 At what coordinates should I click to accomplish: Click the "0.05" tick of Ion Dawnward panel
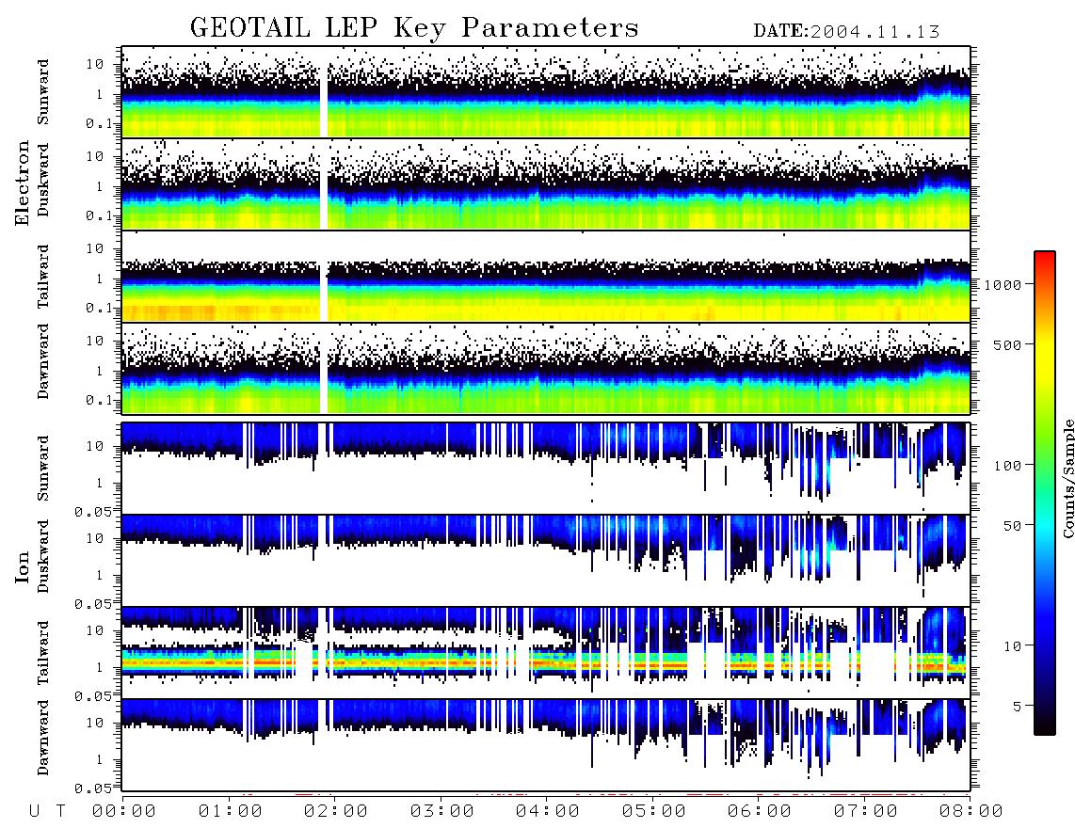coord(92,788)
